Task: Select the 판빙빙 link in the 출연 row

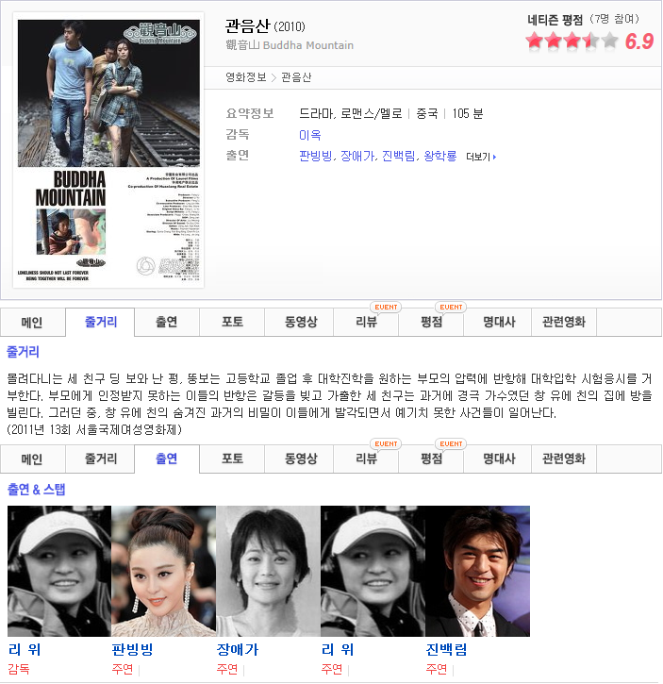Action: tap(316, 156)
